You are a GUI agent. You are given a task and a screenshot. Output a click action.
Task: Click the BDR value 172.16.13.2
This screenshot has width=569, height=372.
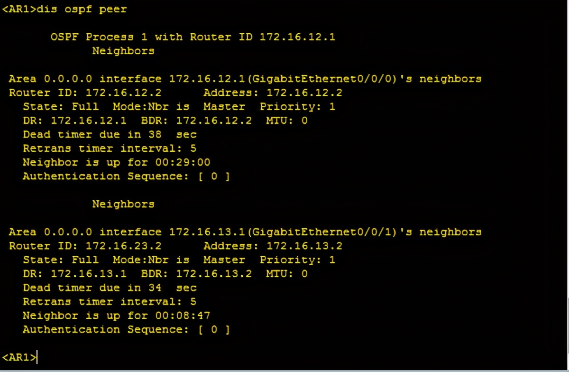pos(214,274)
